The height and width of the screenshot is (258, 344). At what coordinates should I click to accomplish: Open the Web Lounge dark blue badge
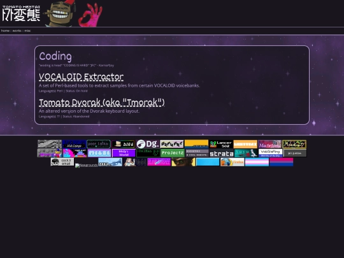[x=74, y=144]
